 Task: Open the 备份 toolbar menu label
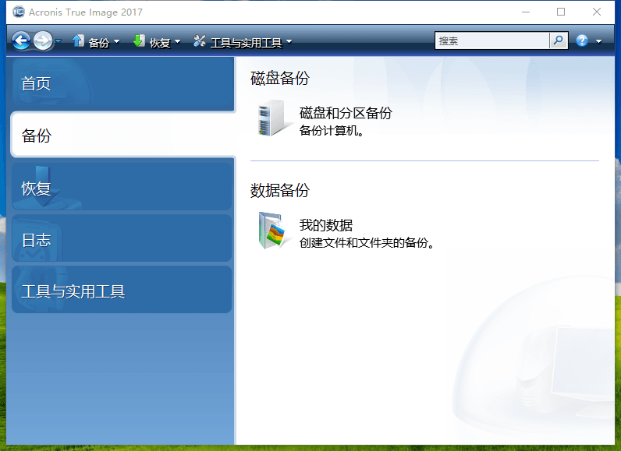click(98, 42)
